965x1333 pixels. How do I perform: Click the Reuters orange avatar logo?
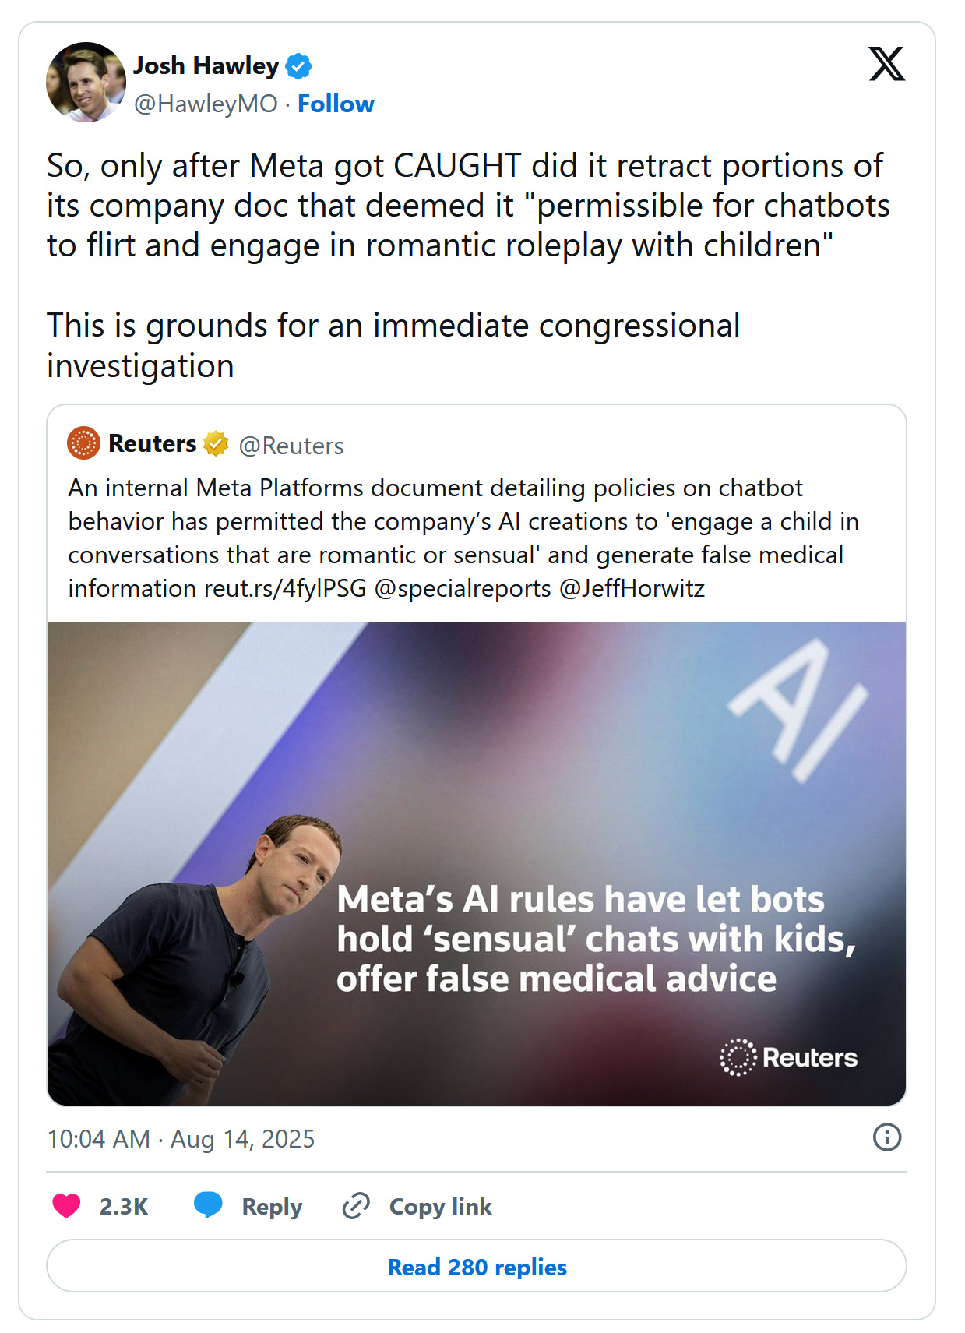[83, 443]
